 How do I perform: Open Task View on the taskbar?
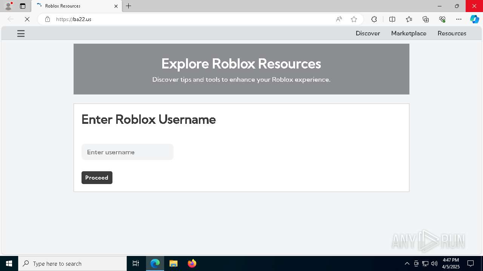[x=136, y=263]
